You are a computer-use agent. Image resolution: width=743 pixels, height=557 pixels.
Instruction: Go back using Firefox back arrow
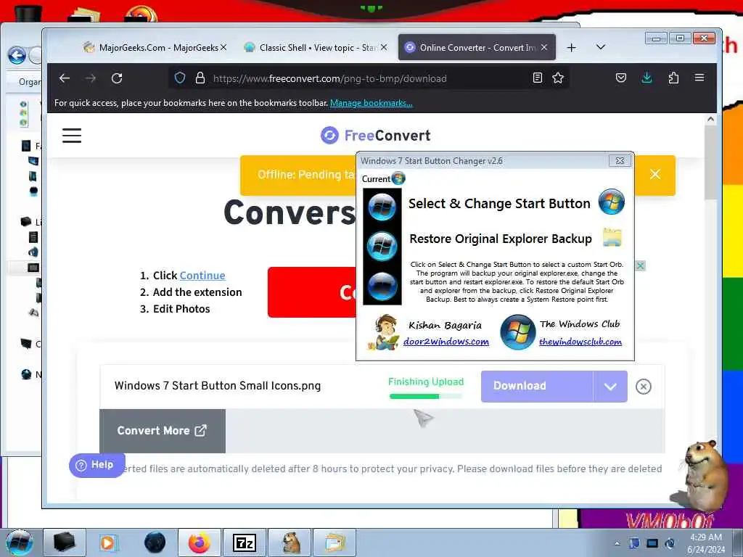65,78
